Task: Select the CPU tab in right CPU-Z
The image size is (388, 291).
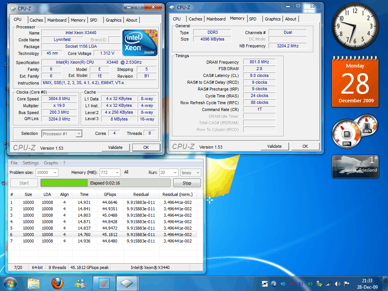Action: tap(177, 19)
